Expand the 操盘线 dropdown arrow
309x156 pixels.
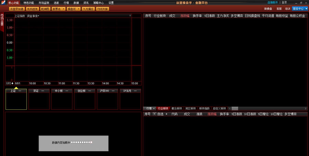(79, 9)
